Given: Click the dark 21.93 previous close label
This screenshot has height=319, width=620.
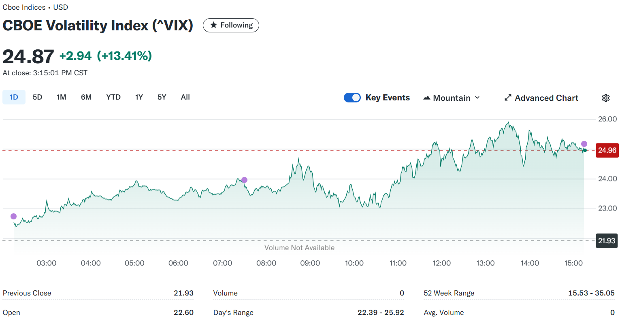Looking at the screenshot, I should (607, 241).
